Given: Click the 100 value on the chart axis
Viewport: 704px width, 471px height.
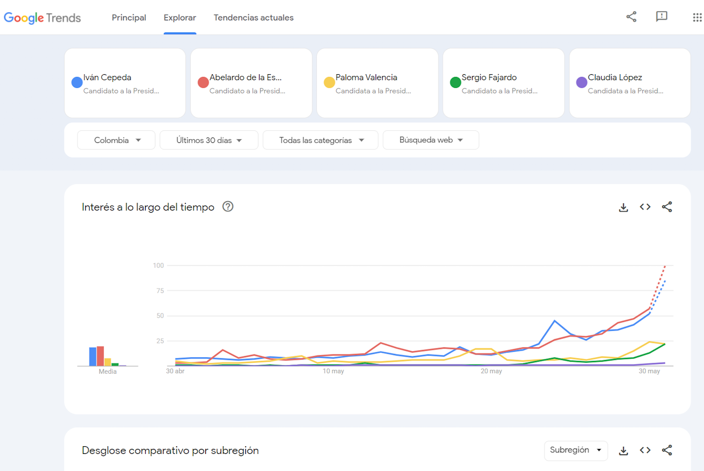Looking at the screenshot, I should pyautogui.click(x=158, y=265).
